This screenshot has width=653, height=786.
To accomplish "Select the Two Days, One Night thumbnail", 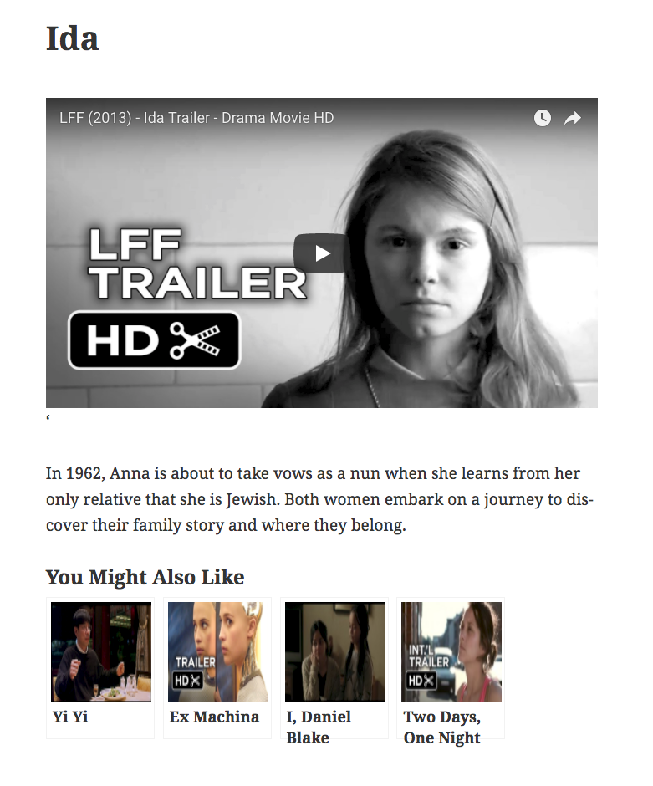I will (x=451, y=651).
